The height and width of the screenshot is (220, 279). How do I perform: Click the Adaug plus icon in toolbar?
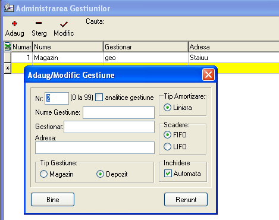click(x=14, y=24)
